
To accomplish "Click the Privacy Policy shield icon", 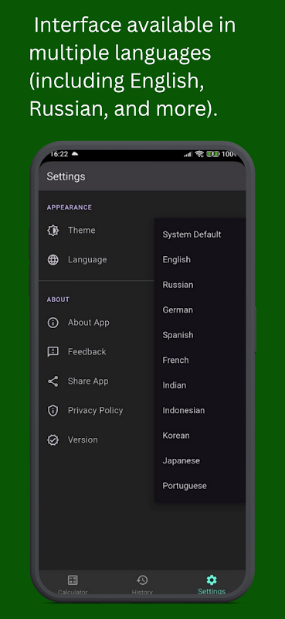I will [x=53, y=411].
